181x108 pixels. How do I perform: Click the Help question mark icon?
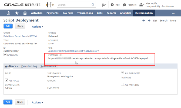click(112, 5)
